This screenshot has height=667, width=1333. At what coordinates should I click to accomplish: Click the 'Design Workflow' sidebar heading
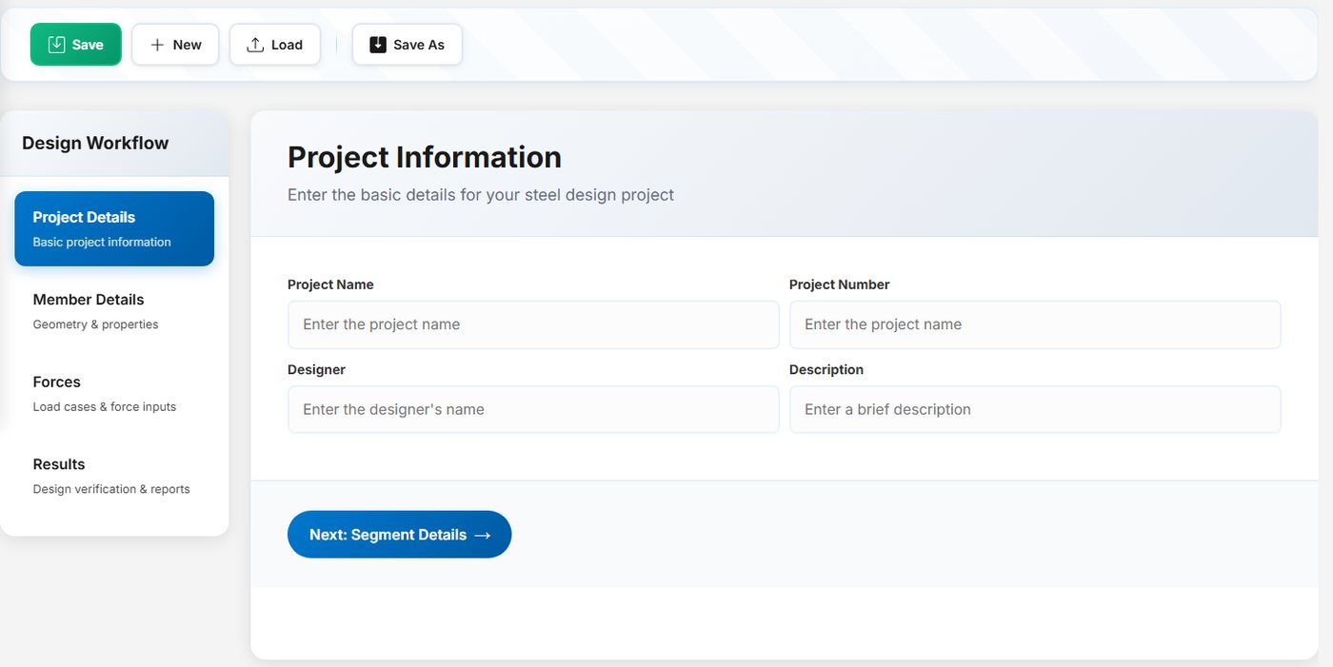tap(95, 143)
